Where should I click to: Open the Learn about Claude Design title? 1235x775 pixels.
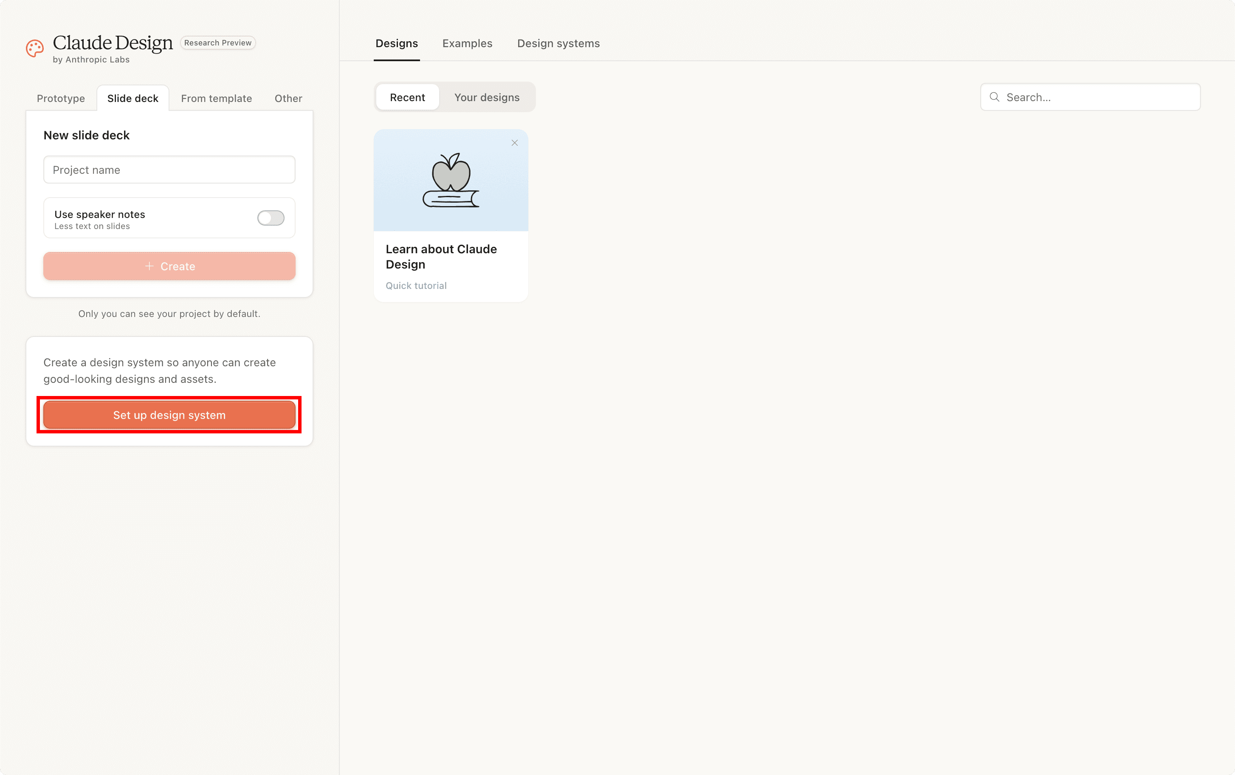[x=441, y=257]
